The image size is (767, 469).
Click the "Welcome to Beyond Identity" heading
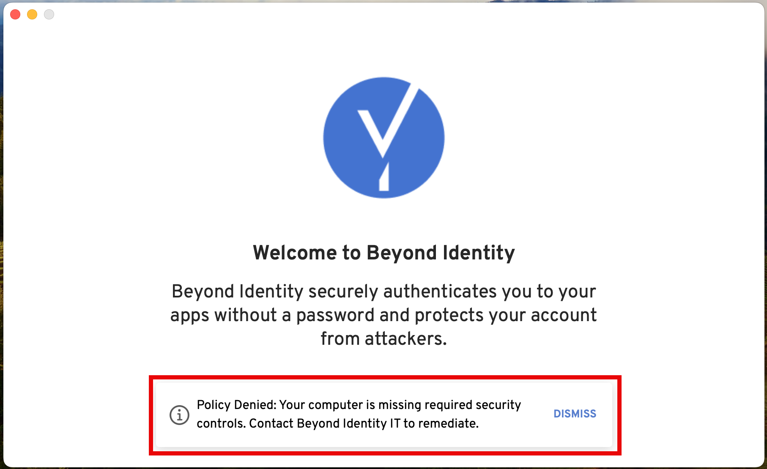[x=383, y=253]
